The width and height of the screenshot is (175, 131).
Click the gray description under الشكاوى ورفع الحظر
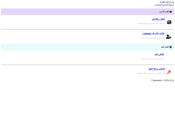coord(150,73)
